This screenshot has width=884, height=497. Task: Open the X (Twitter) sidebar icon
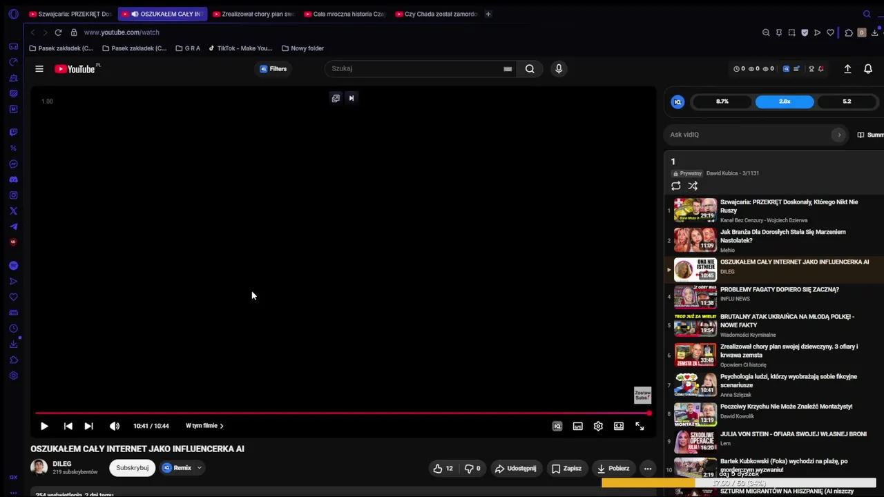coord(13,211)
